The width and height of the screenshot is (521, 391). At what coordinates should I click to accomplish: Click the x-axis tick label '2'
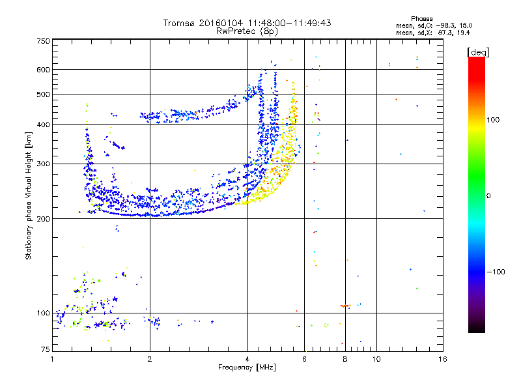click(150, 359)
